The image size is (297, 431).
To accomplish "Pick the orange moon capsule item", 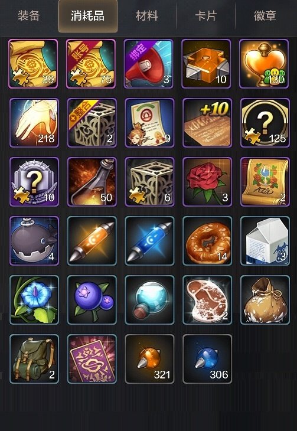I will point(92,241).
